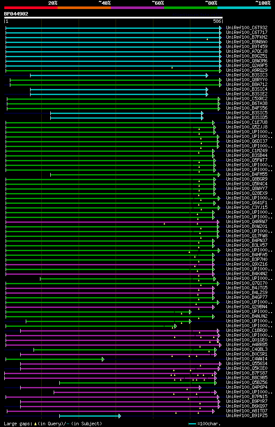The image size is (275, 427).
Task: Open hit UniRef100_A8ITD7
Action: click(247, 411)
